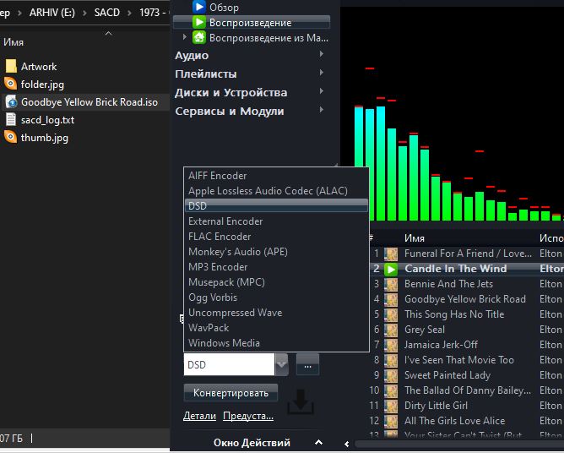Screen dimensions: 564x453
Task: Click the Artwork folder icon
Action: (x=11, y=67)
